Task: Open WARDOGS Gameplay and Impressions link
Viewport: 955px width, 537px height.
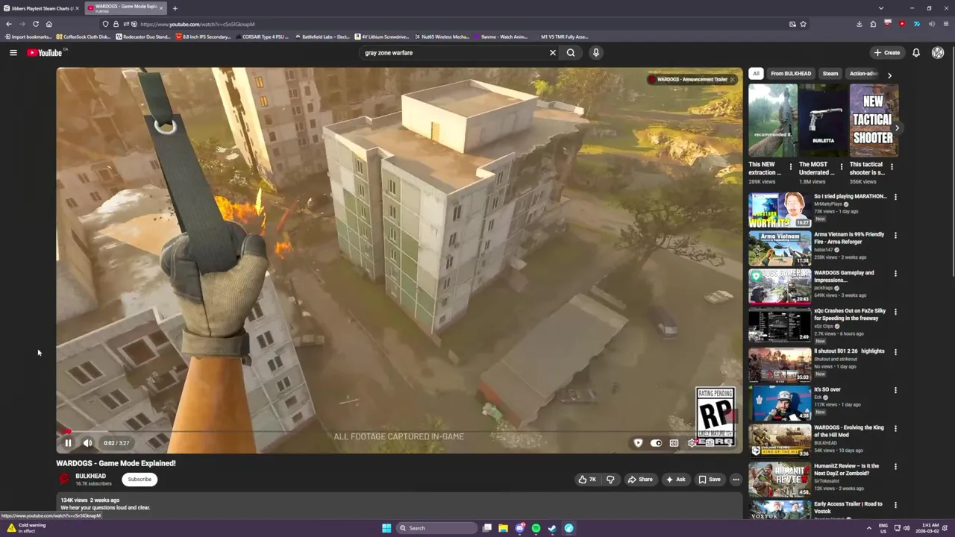Action: pyautogui.click(x=844, y=276)
